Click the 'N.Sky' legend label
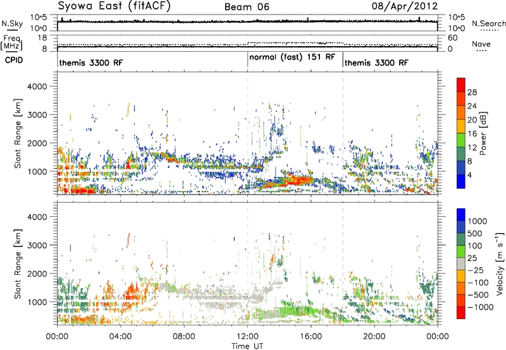This screenshot has width=506, height=350. 12,23
